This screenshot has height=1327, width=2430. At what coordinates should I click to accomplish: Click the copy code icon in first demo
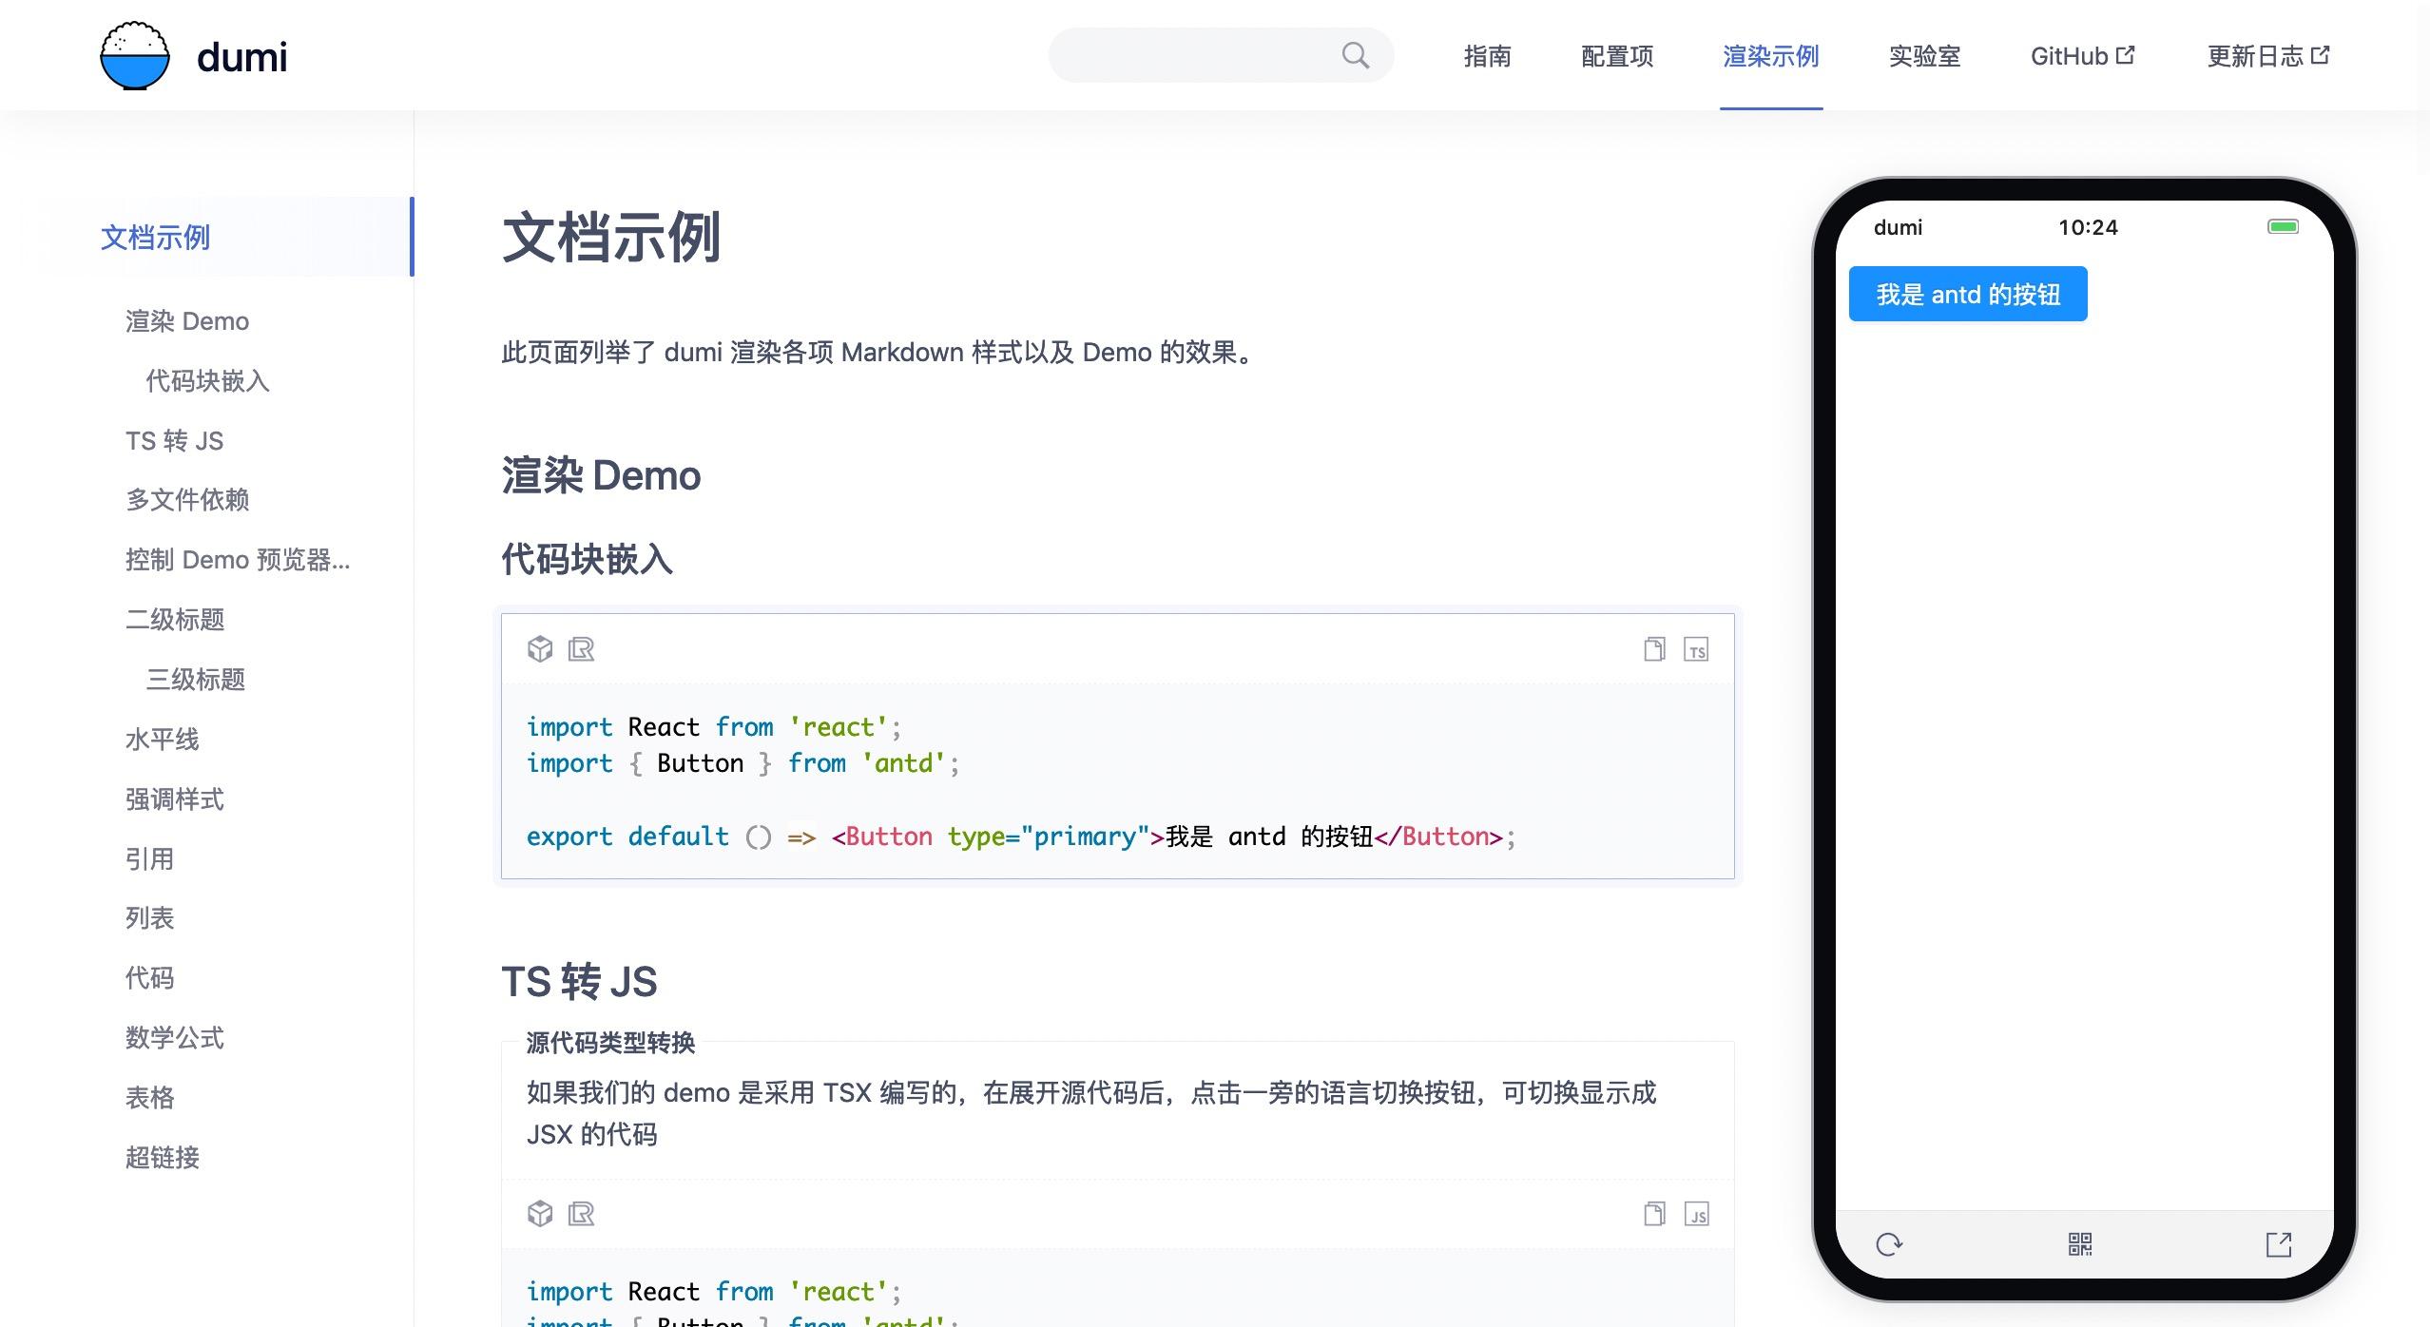(1652, 649)
